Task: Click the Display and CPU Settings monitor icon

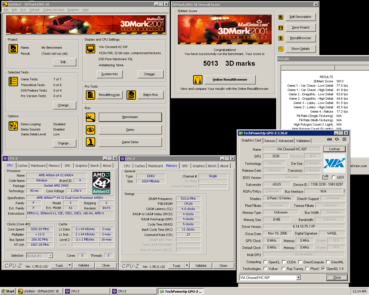Action: [91, 49]
